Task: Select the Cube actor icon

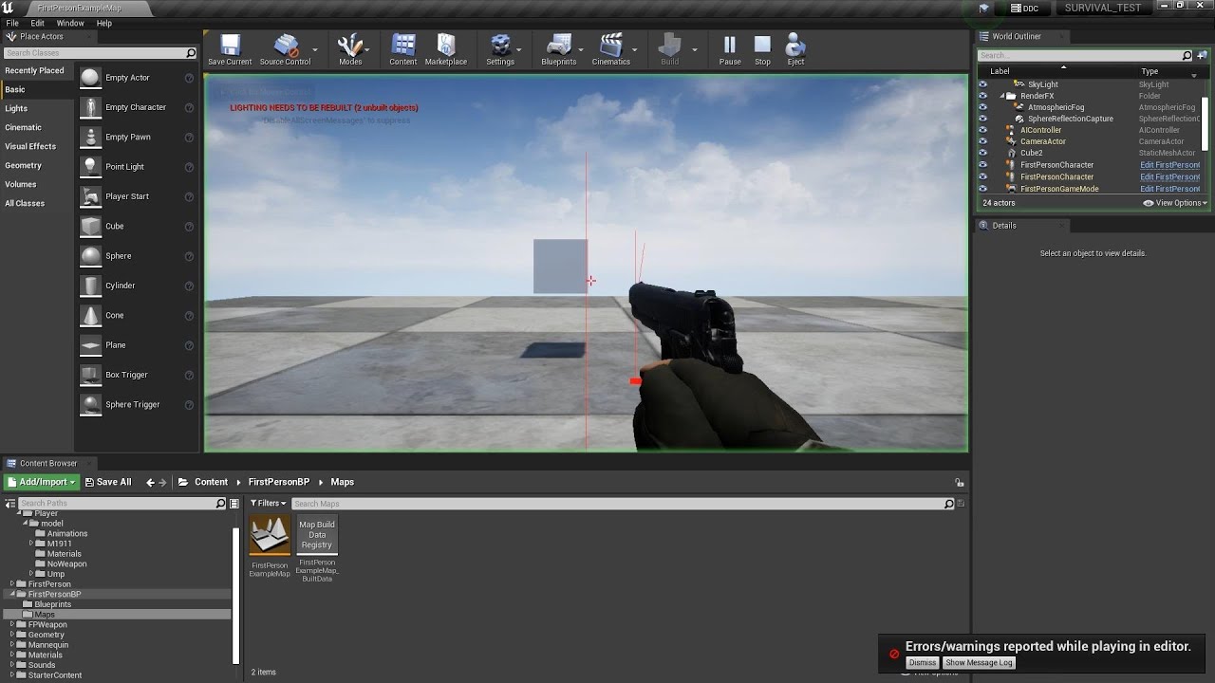Action: [90, 226]
